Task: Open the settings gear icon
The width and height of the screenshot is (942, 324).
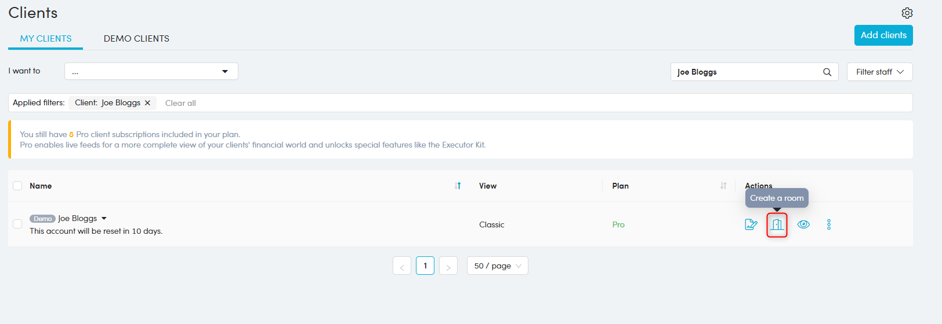Action: (907, 13)
